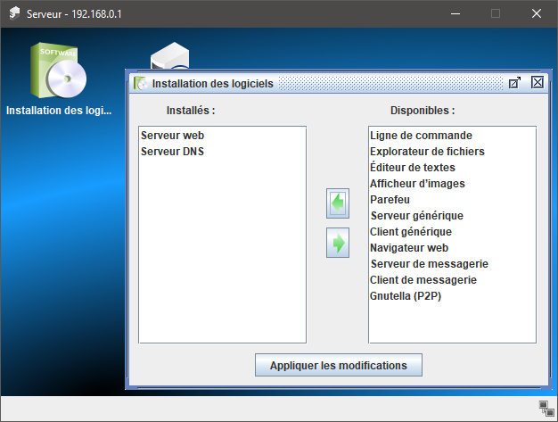558x422 pixels.
Task: Click the right green arrow to uninstall software
Action: [x=338, y=243]
